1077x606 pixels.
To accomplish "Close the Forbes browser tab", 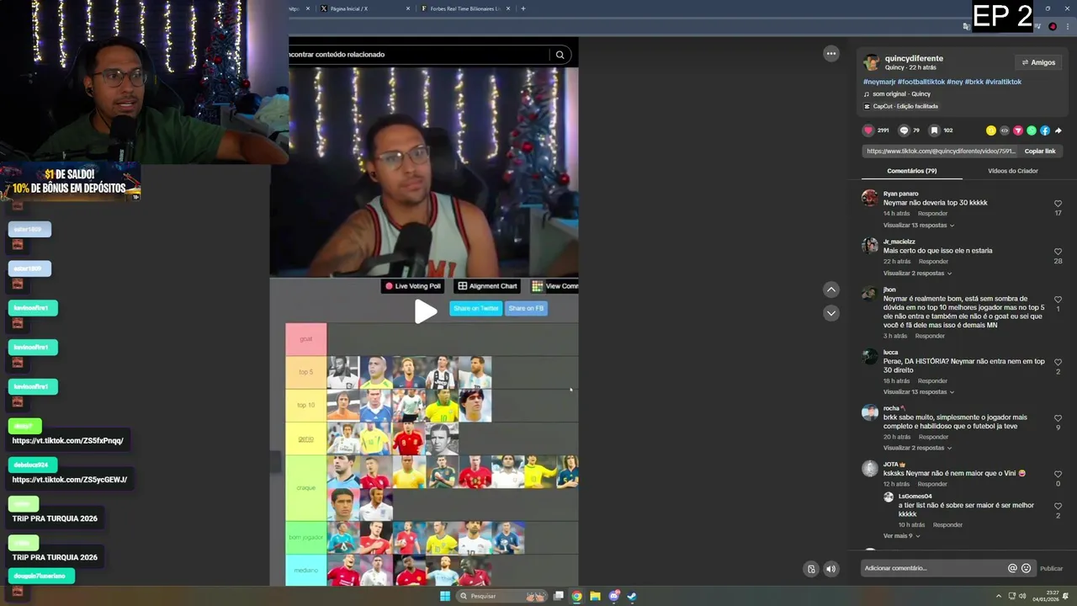I will click(508, 8).
